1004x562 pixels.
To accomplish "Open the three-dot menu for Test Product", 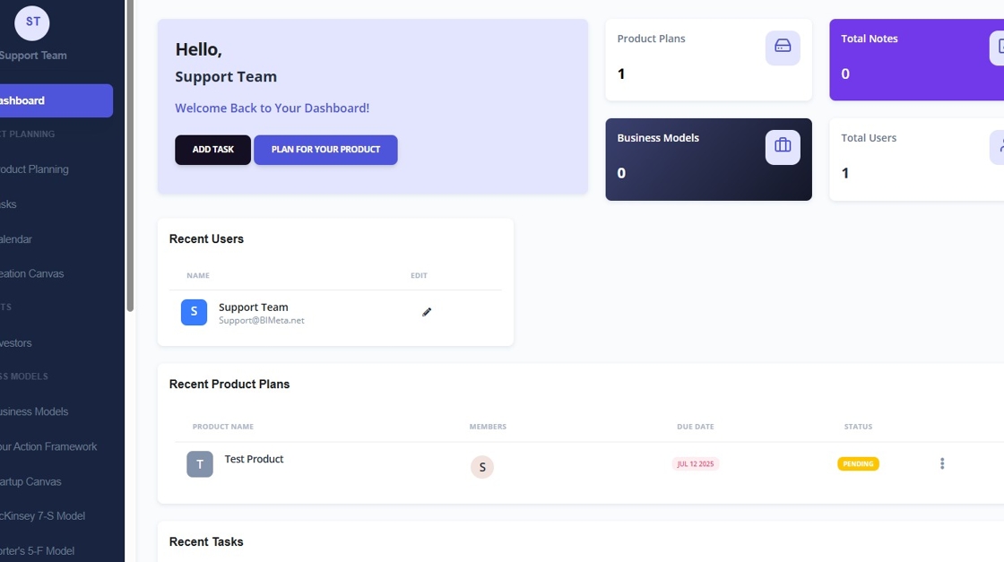I will point(942,463).
